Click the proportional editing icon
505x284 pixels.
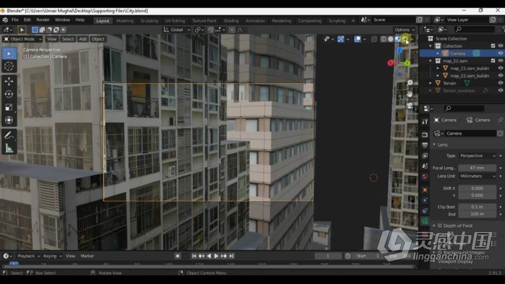[x=232, y=30]
